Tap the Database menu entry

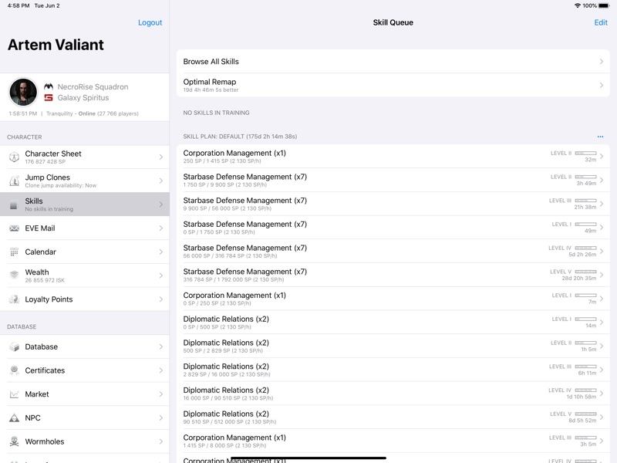(85, 346)
